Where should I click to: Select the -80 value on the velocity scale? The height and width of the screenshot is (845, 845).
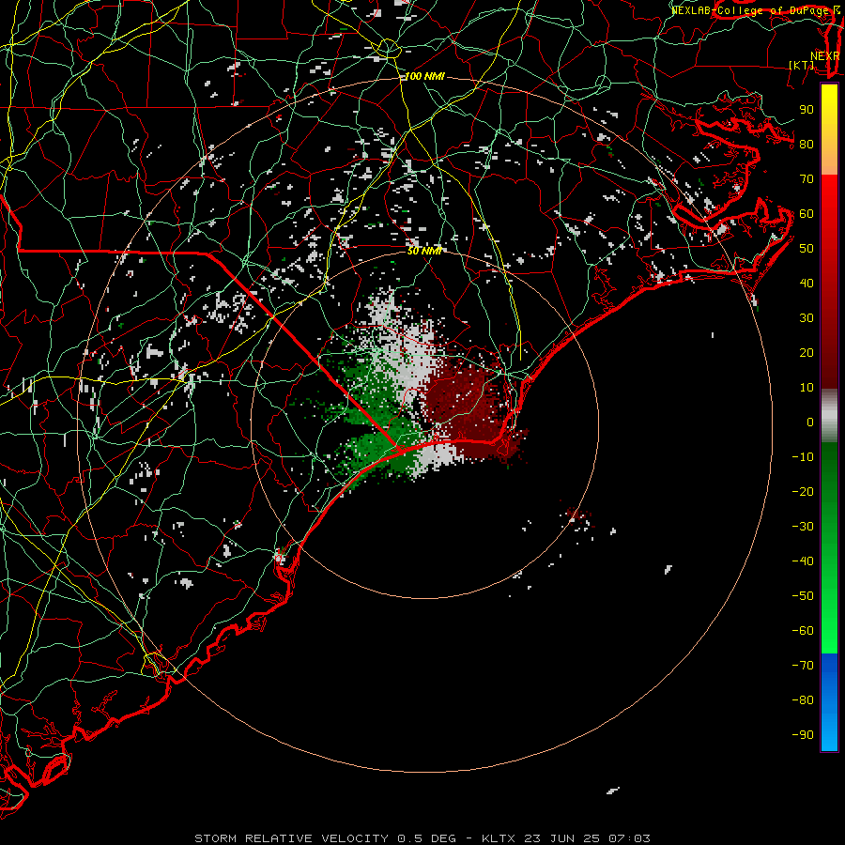click(x=803, y=700)
